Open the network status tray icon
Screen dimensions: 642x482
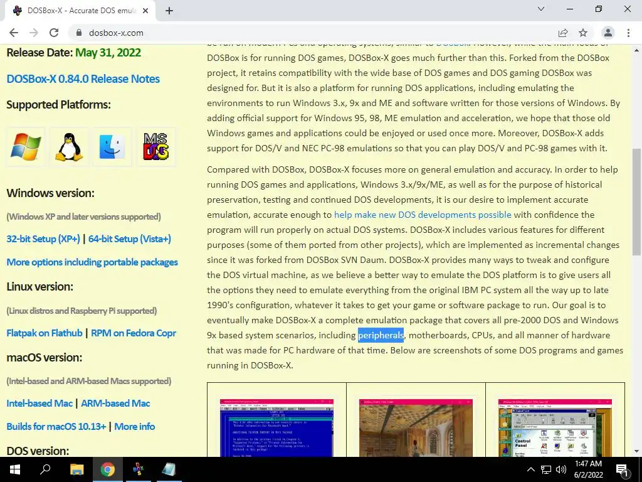click(546, 469)
